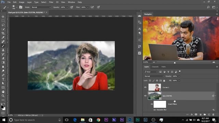This screenshot has height=123, width=219.
Task: Toggle lock transparent pixels
Action: pyautogui.click(x=150, y=81)
